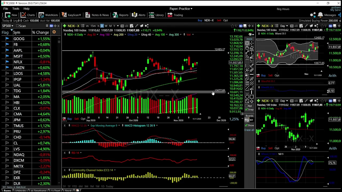Switch to the 4-Timeframe layout tab
Image resolution: width=342 pixels, height=192 pixels.
click(x=39, y=191)
